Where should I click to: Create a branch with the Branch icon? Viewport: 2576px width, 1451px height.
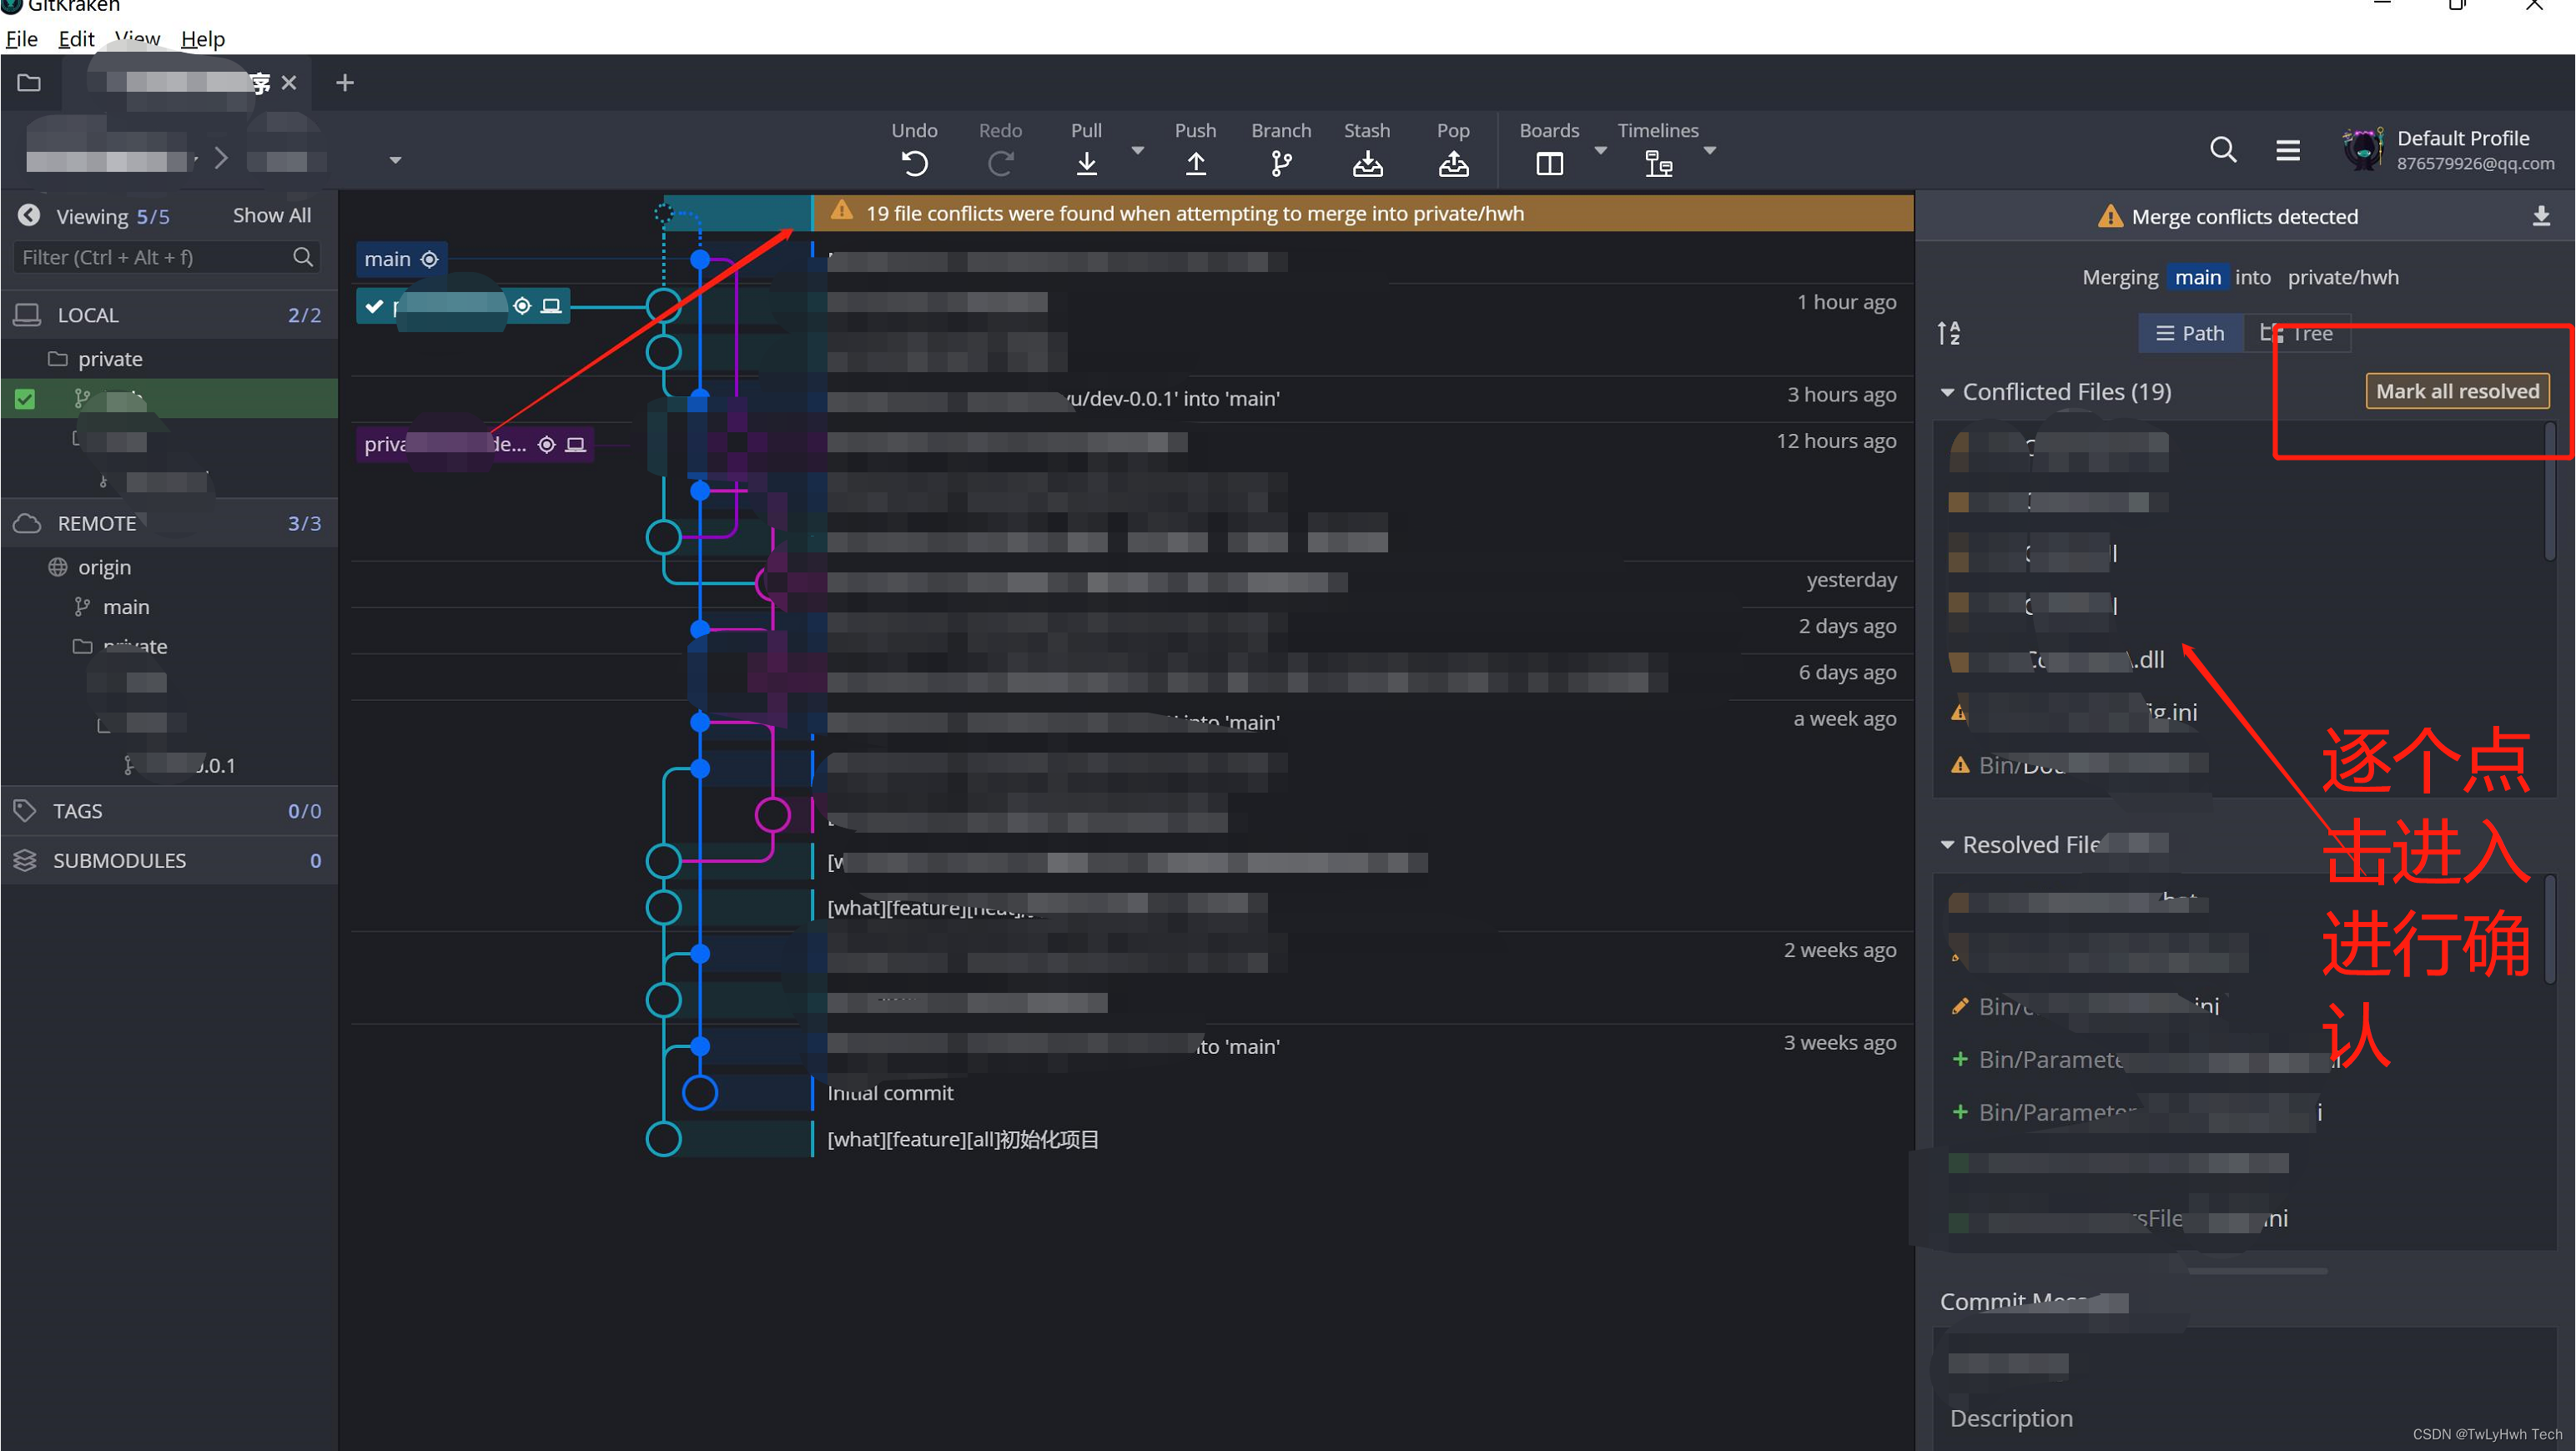(x=1280, y=162)
